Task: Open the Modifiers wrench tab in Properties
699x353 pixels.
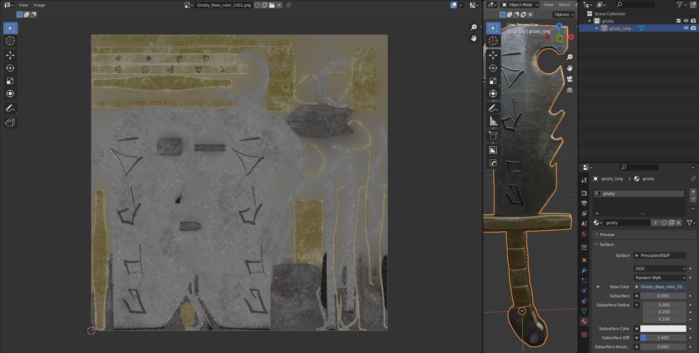Action: [x=584, y=270]
